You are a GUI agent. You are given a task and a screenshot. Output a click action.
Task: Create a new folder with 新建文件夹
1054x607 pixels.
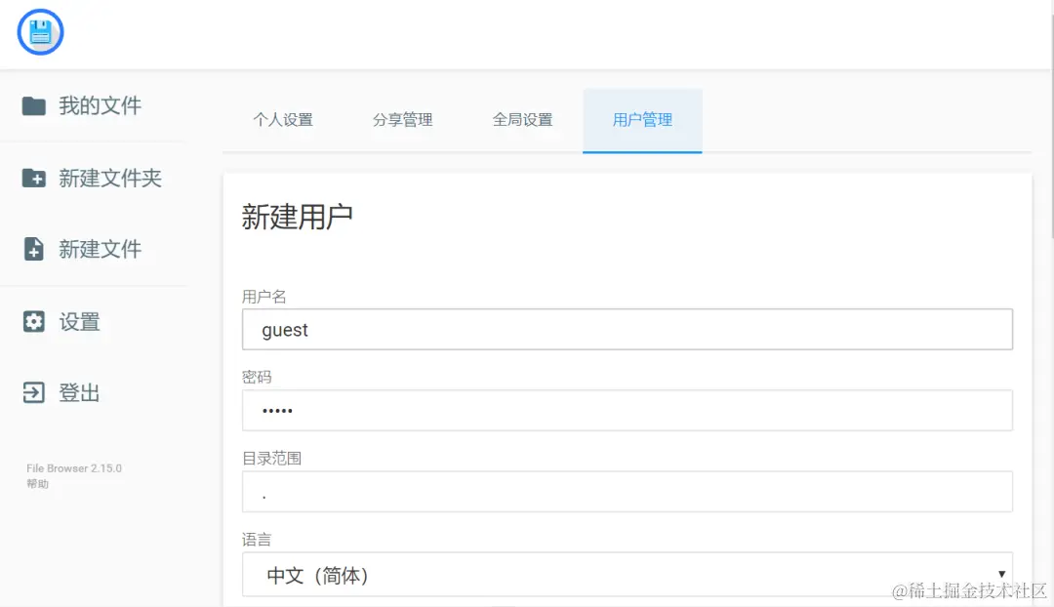pyautogui.click(x=112, y=178)
